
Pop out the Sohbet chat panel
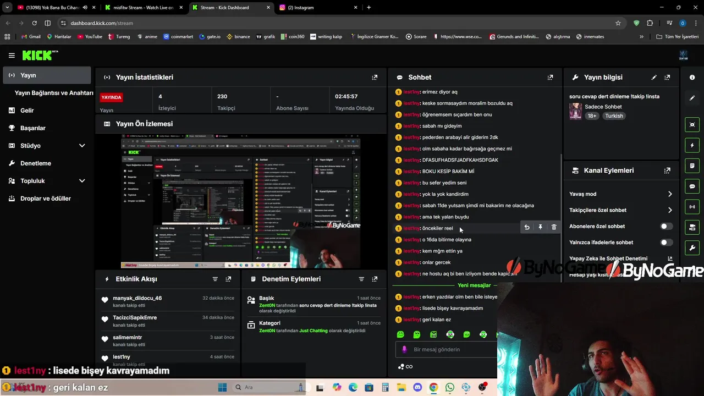point(550,78)
